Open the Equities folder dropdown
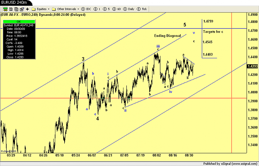Image resolution: width=259 pixels, height=166 pixels. (41, 9)
